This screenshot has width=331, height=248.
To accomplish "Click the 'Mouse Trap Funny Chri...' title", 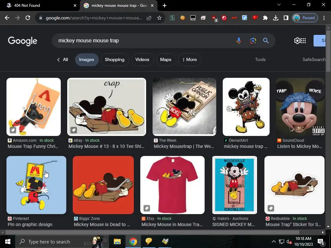I will pyautogui.click(x=33, y=146).
